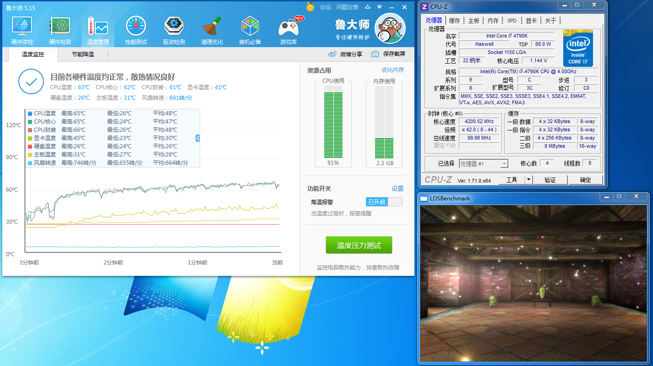Click the red 硬盘温度 legend swatch

click(30, 146)
